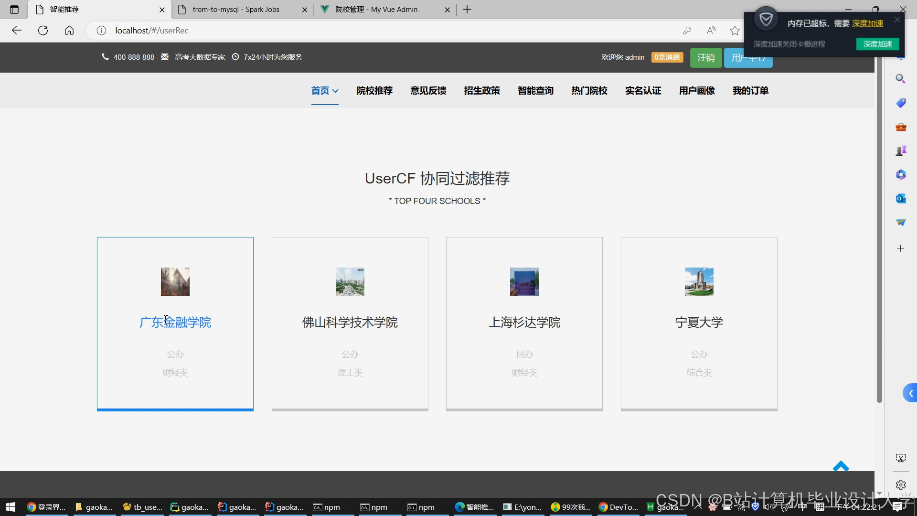Open the 广东金融学院 school link
This screenshot has width=917, height=516.
coord(175,322)
